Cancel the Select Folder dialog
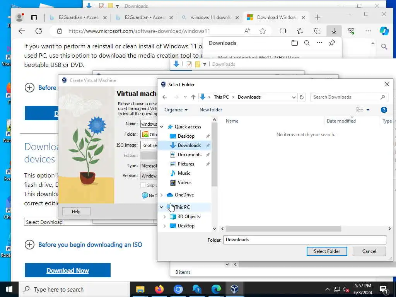This screenshot has width=396, height=297. (x=369, y=251)
